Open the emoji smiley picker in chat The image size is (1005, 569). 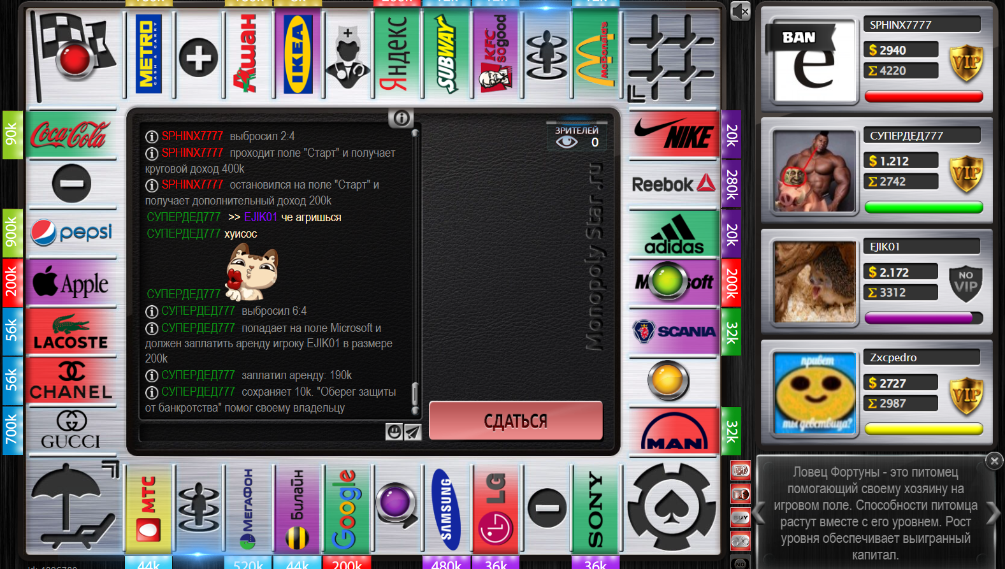(x=394, y=432)
